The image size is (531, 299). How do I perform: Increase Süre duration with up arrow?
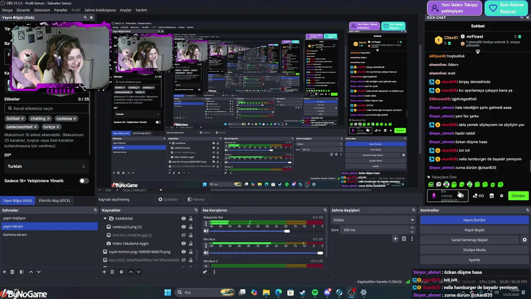click(412, 228)
